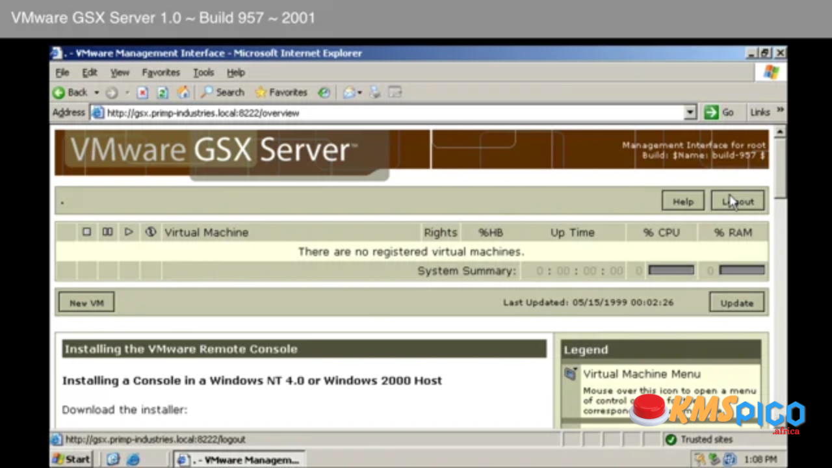Go back with the green Back arrow
832x468 pixels.
(70, 92)
